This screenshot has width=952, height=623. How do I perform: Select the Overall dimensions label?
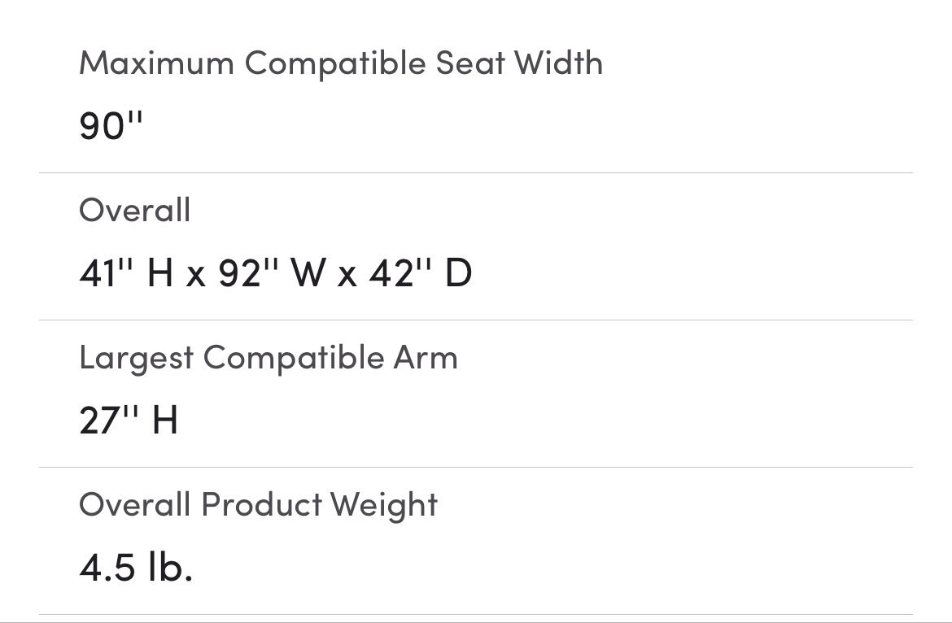point(135,211)
